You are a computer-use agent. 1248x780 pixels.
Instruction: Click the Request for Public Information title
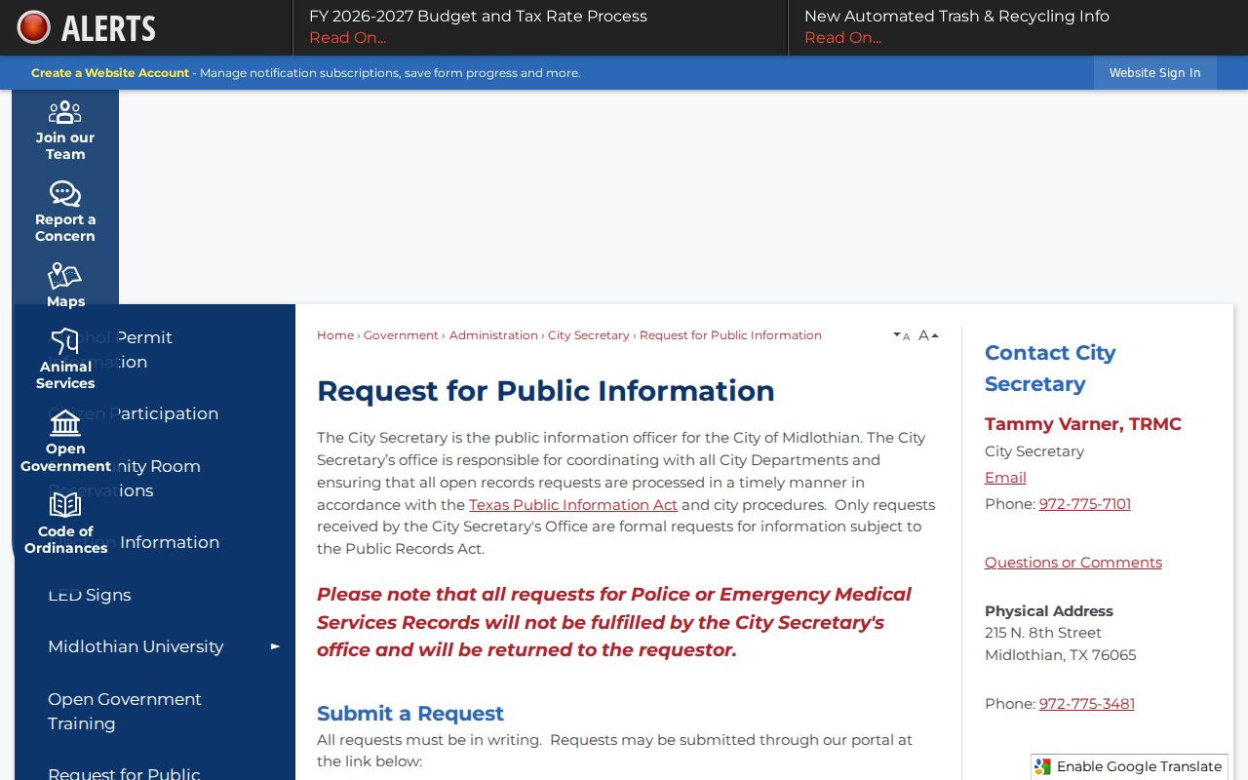(546, 391)
